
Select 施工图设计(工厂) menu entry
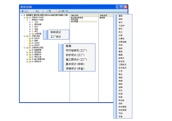[76, 59]
